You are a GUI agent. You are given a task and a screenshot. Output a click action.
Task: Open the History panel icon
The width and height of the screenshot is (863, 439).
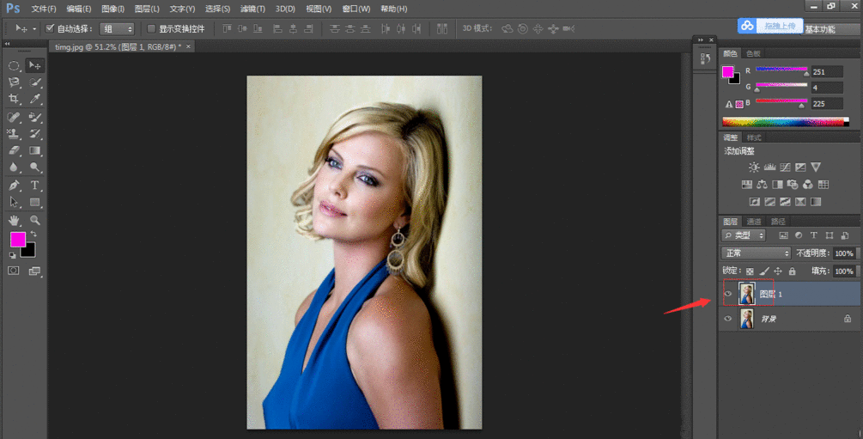point(705,59)
